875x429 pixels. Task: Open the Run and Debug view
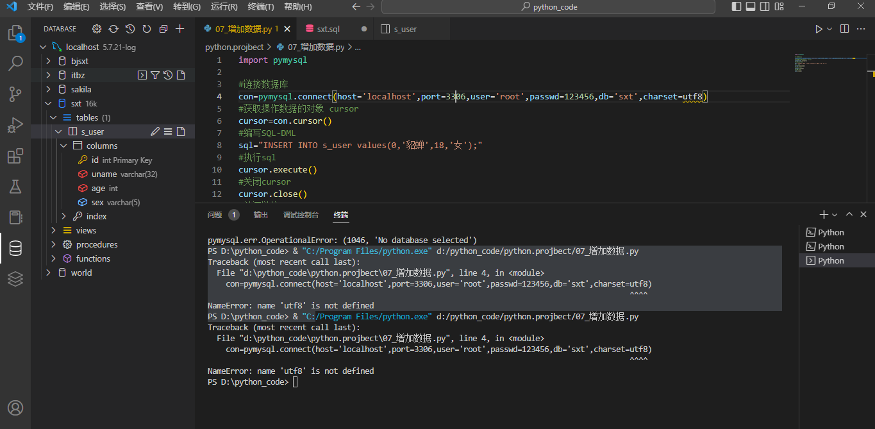tap(15, 125)
